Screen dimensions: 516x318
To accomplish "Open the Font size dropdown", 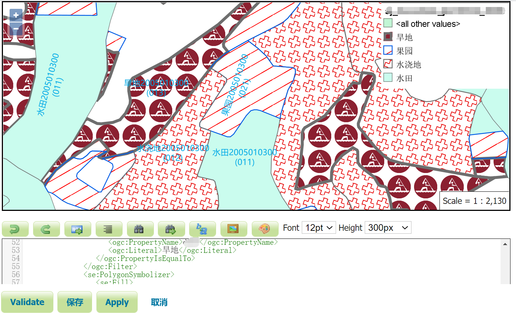I will click(319, 227).
